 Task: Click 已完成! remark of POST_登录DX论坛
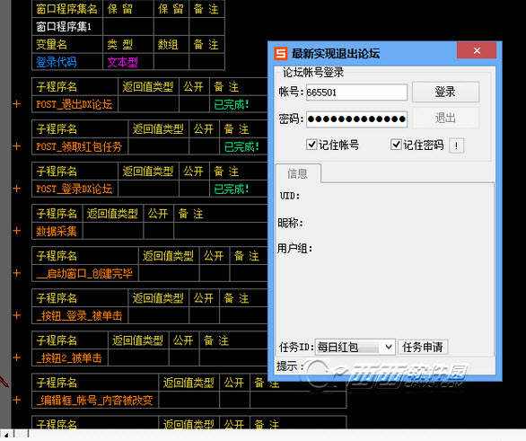(x=232, y=189)
